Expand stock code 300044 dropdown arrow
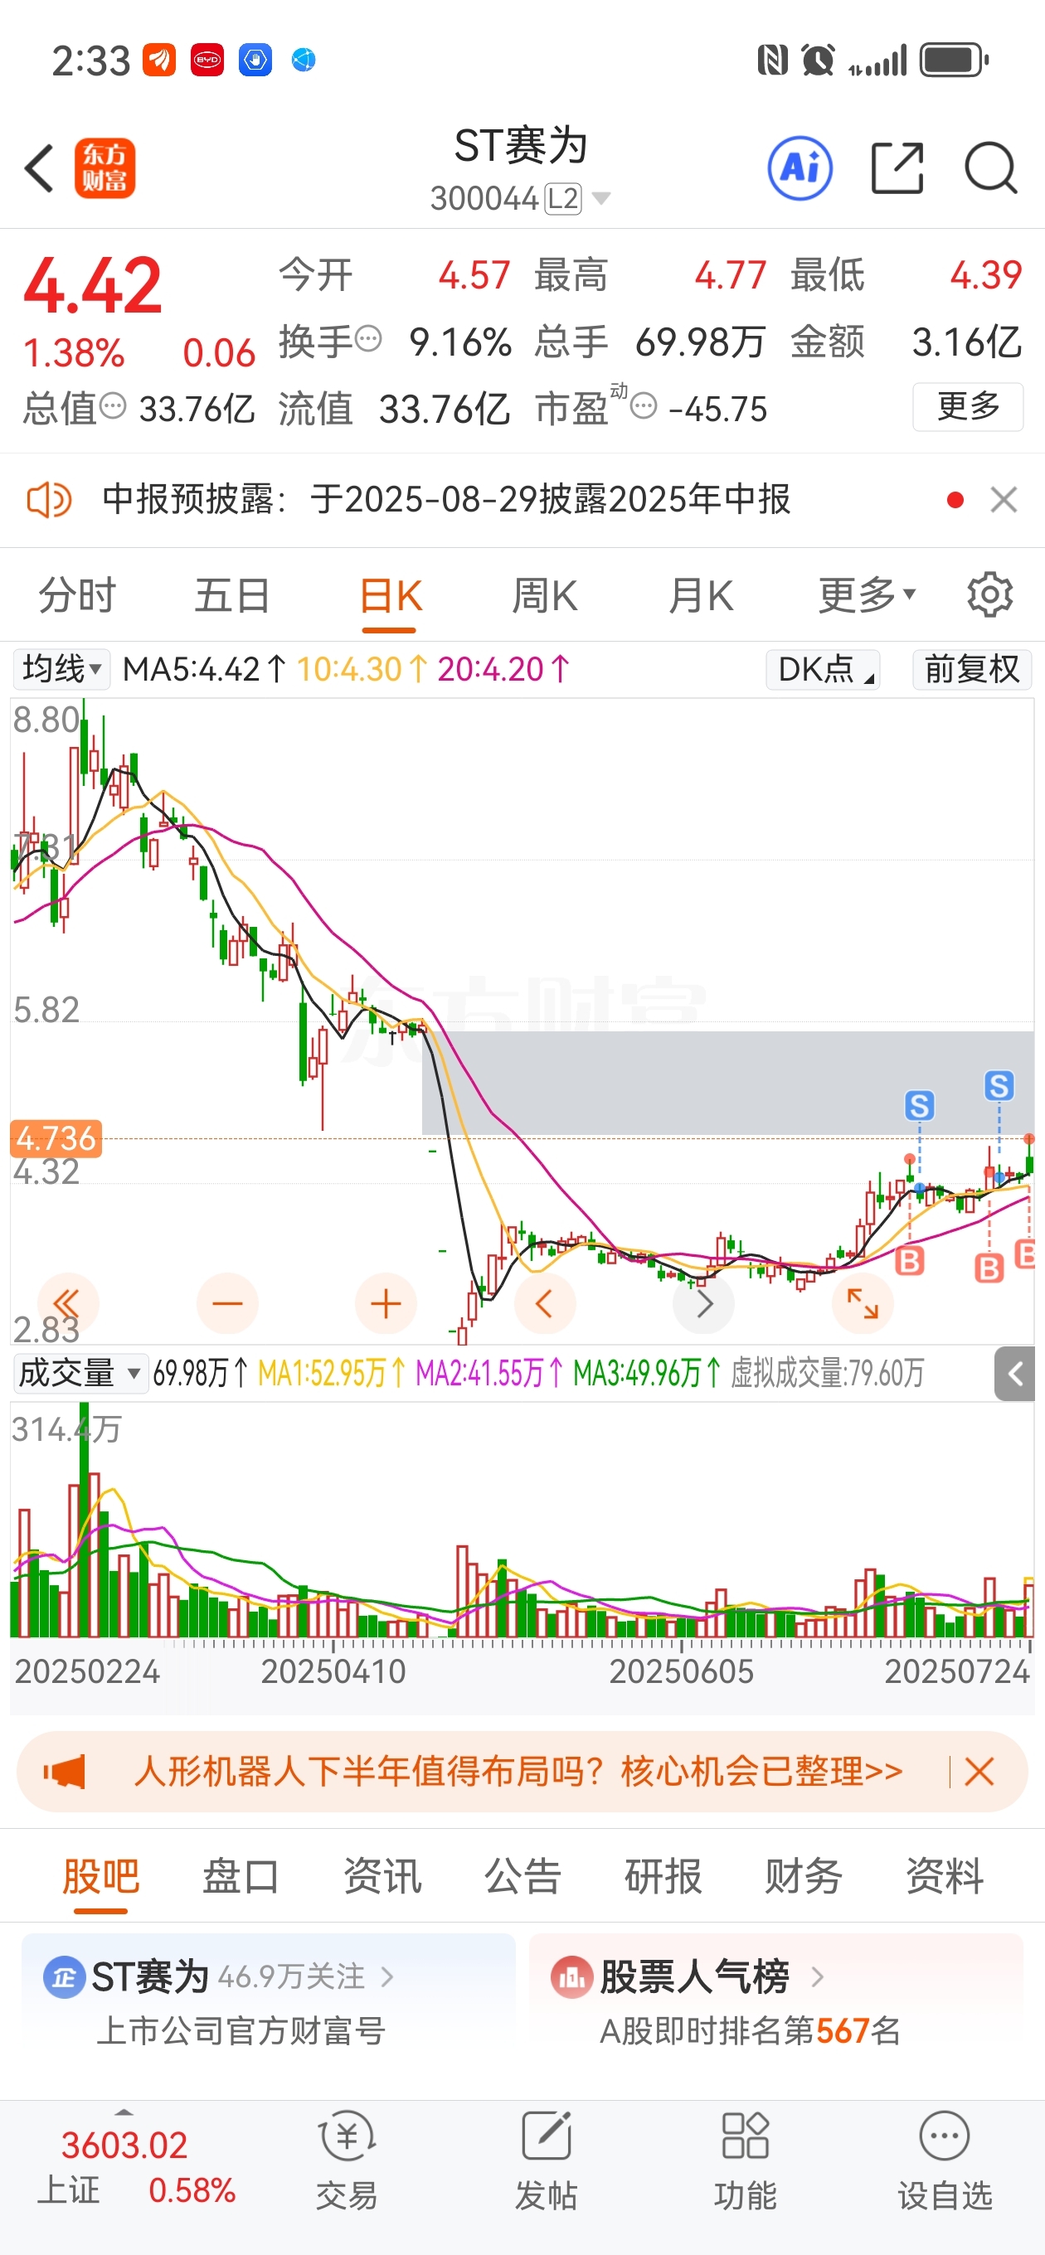Image resolution: width=1045 pixels, height=2255 pixels. 601,199
